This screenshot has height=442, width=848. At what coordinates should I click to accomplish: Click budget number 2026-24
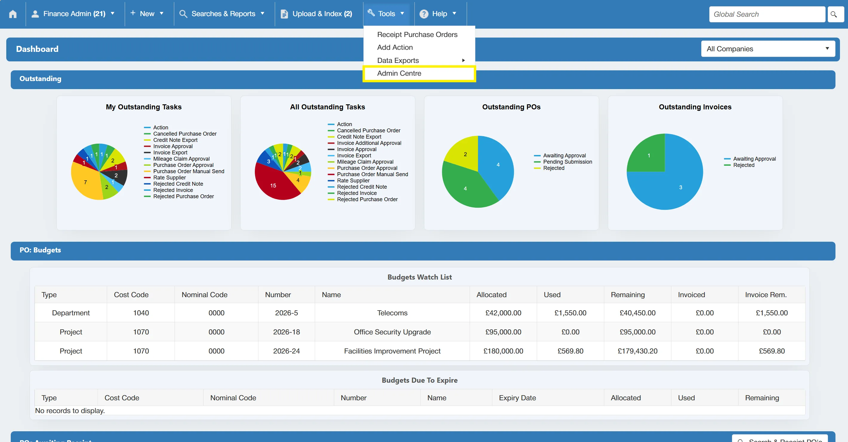pyautogui.click(x=286, y=351)
